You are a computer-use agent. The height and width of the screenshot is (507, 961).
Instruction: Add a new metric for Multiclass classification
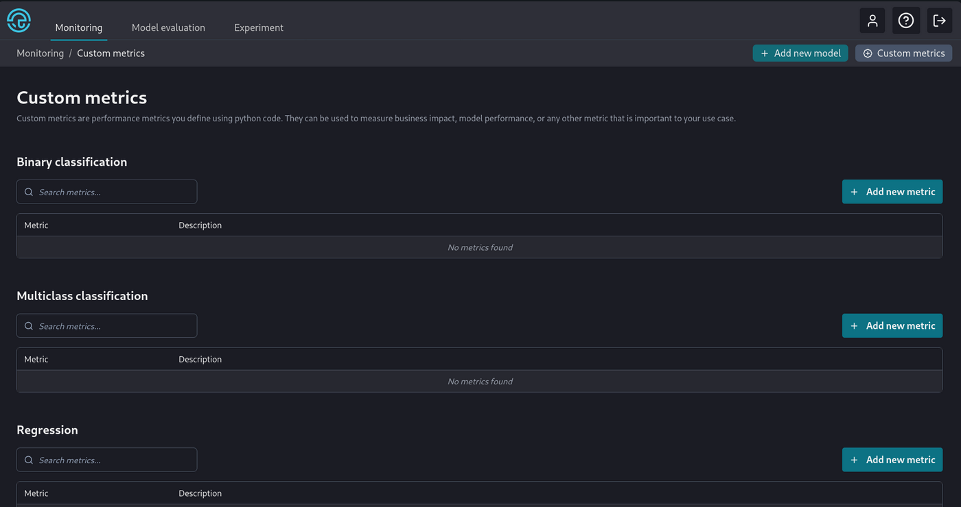(892, 325)
